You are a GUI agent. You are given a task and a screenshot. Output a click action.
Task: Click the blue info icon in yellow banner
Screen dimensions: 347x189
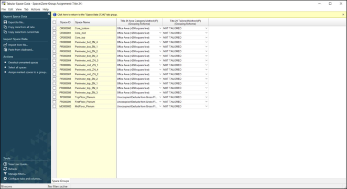(55, 15)
